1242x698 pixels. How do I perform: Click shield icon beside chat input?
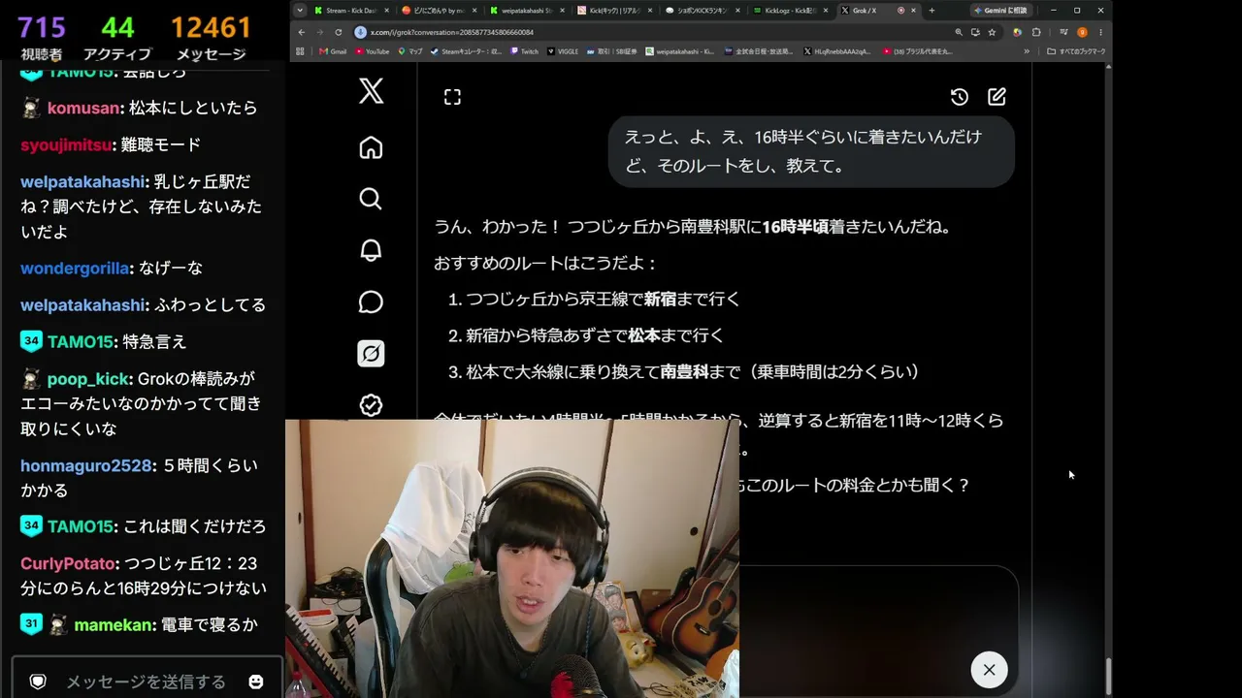[38, 682]
